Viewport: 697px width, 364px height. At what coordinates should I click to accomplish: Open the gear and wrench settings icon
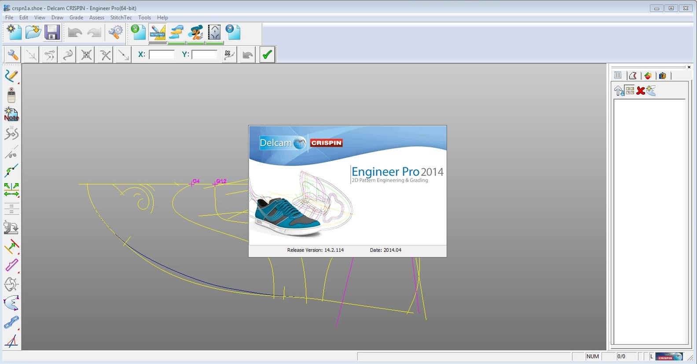pos(116,33)
